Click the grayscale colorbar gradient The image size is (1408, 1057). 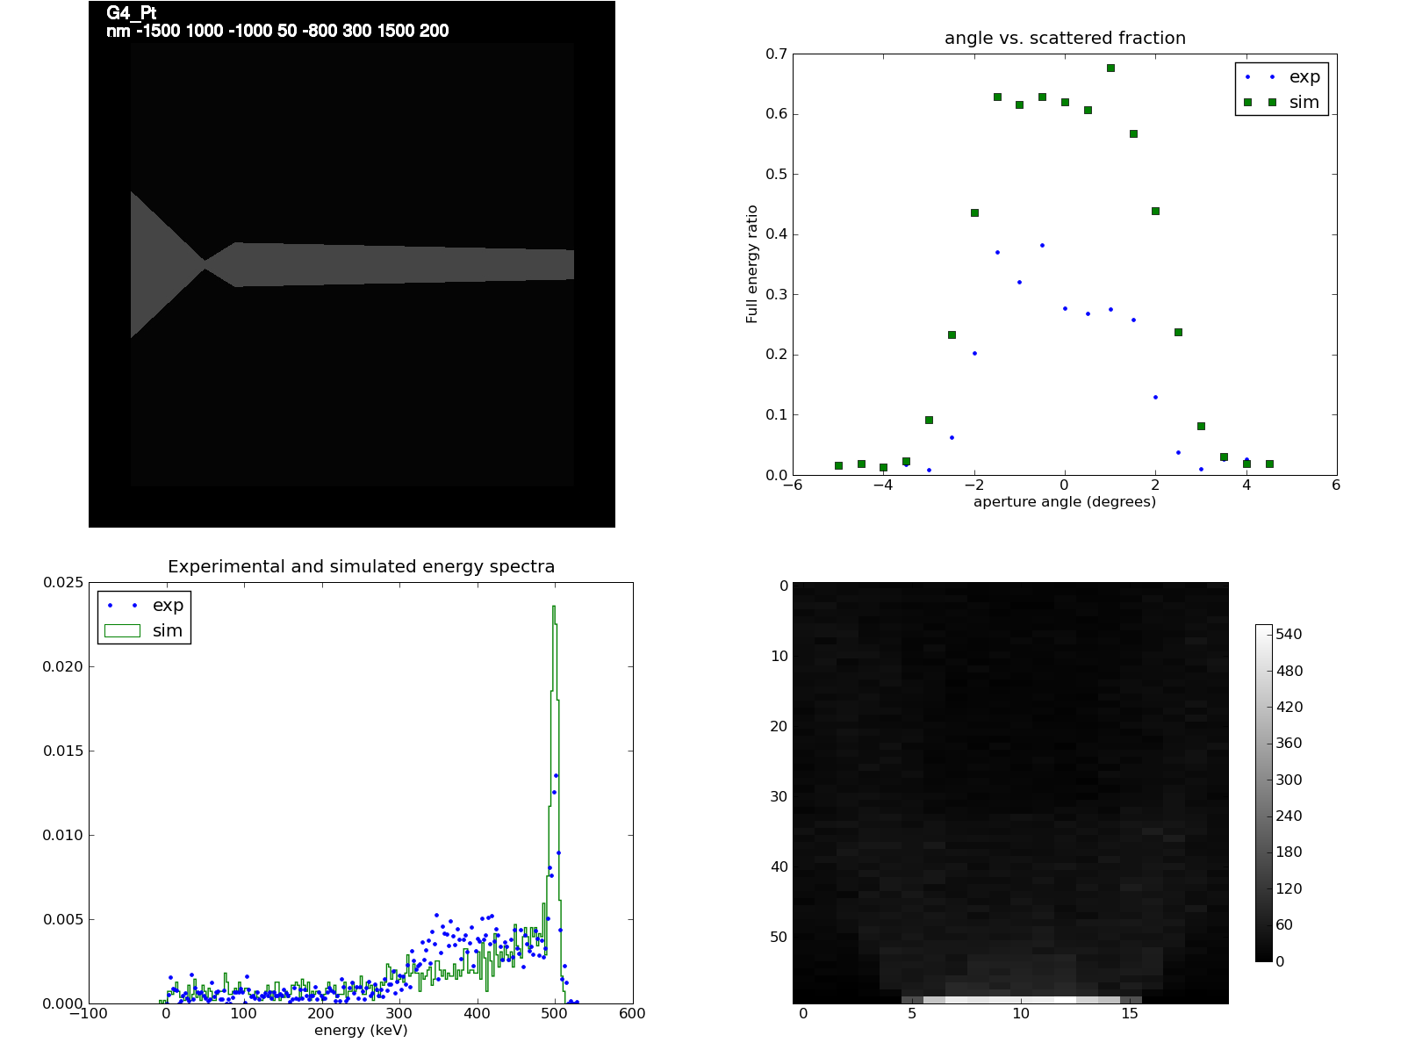click(x=1264, y=793)
